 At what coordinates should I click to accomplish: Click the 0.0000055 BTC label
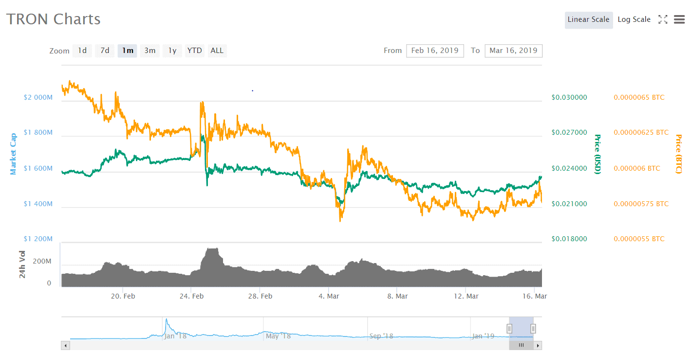(x=639, y=239)
